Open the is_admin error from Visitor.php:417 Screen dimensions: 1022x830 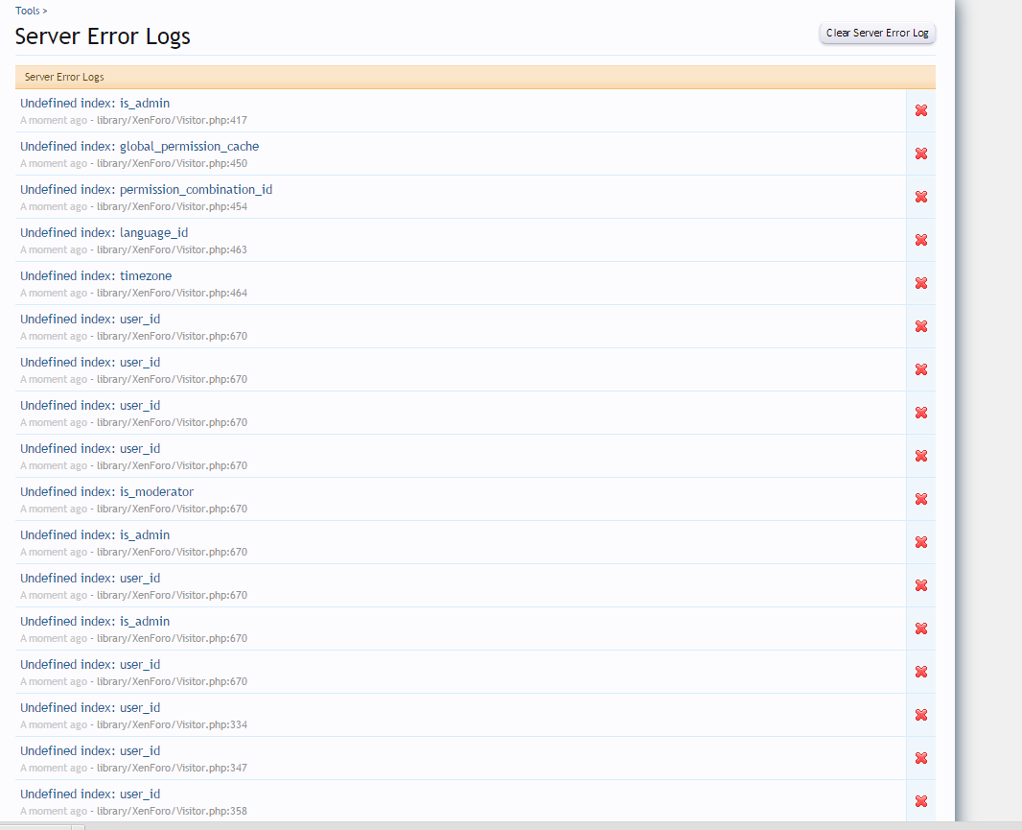tap(95, 104)
